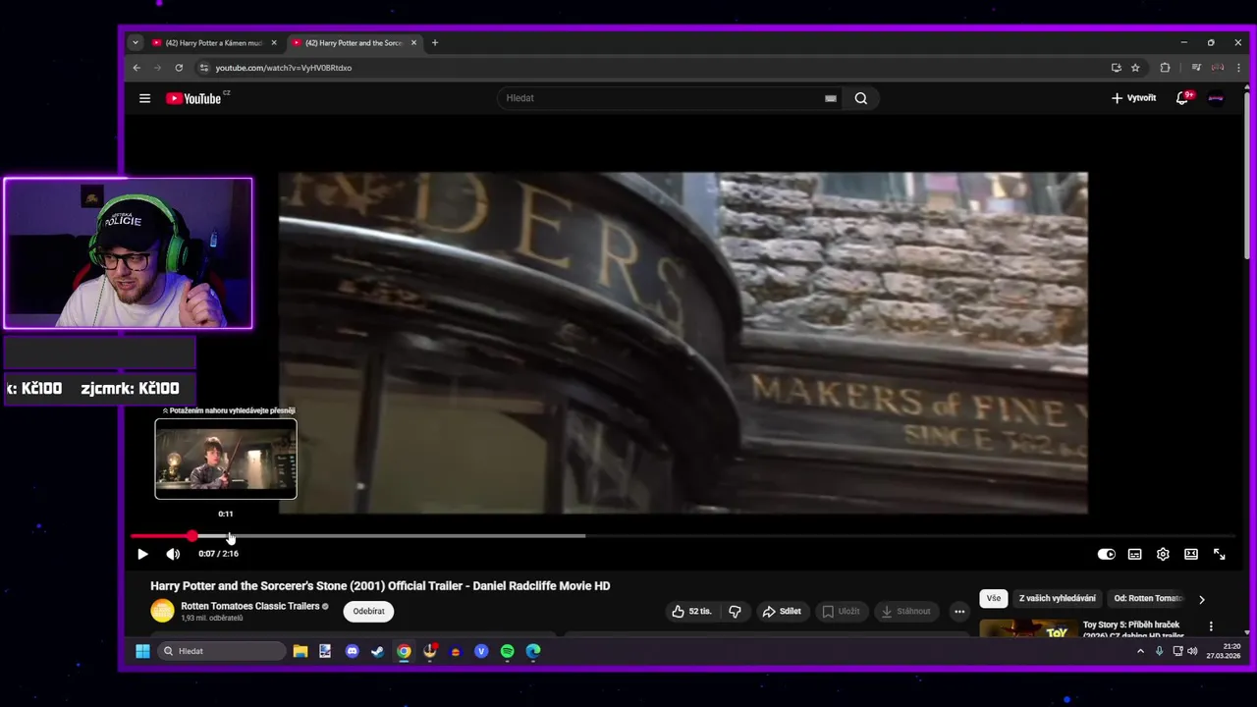
Task: Go to the YouTube home logo
Action: pos(194,98)
